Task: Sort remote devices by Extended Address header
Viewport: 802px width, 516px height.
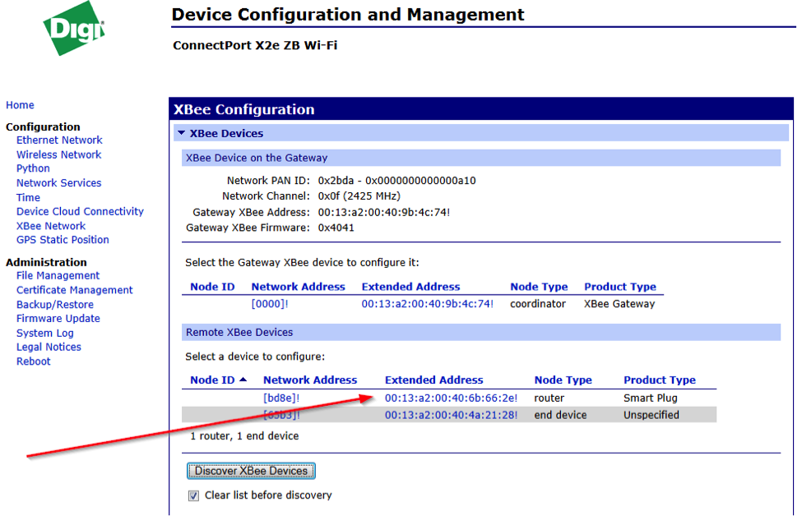Action: click(x=433, y=380)
